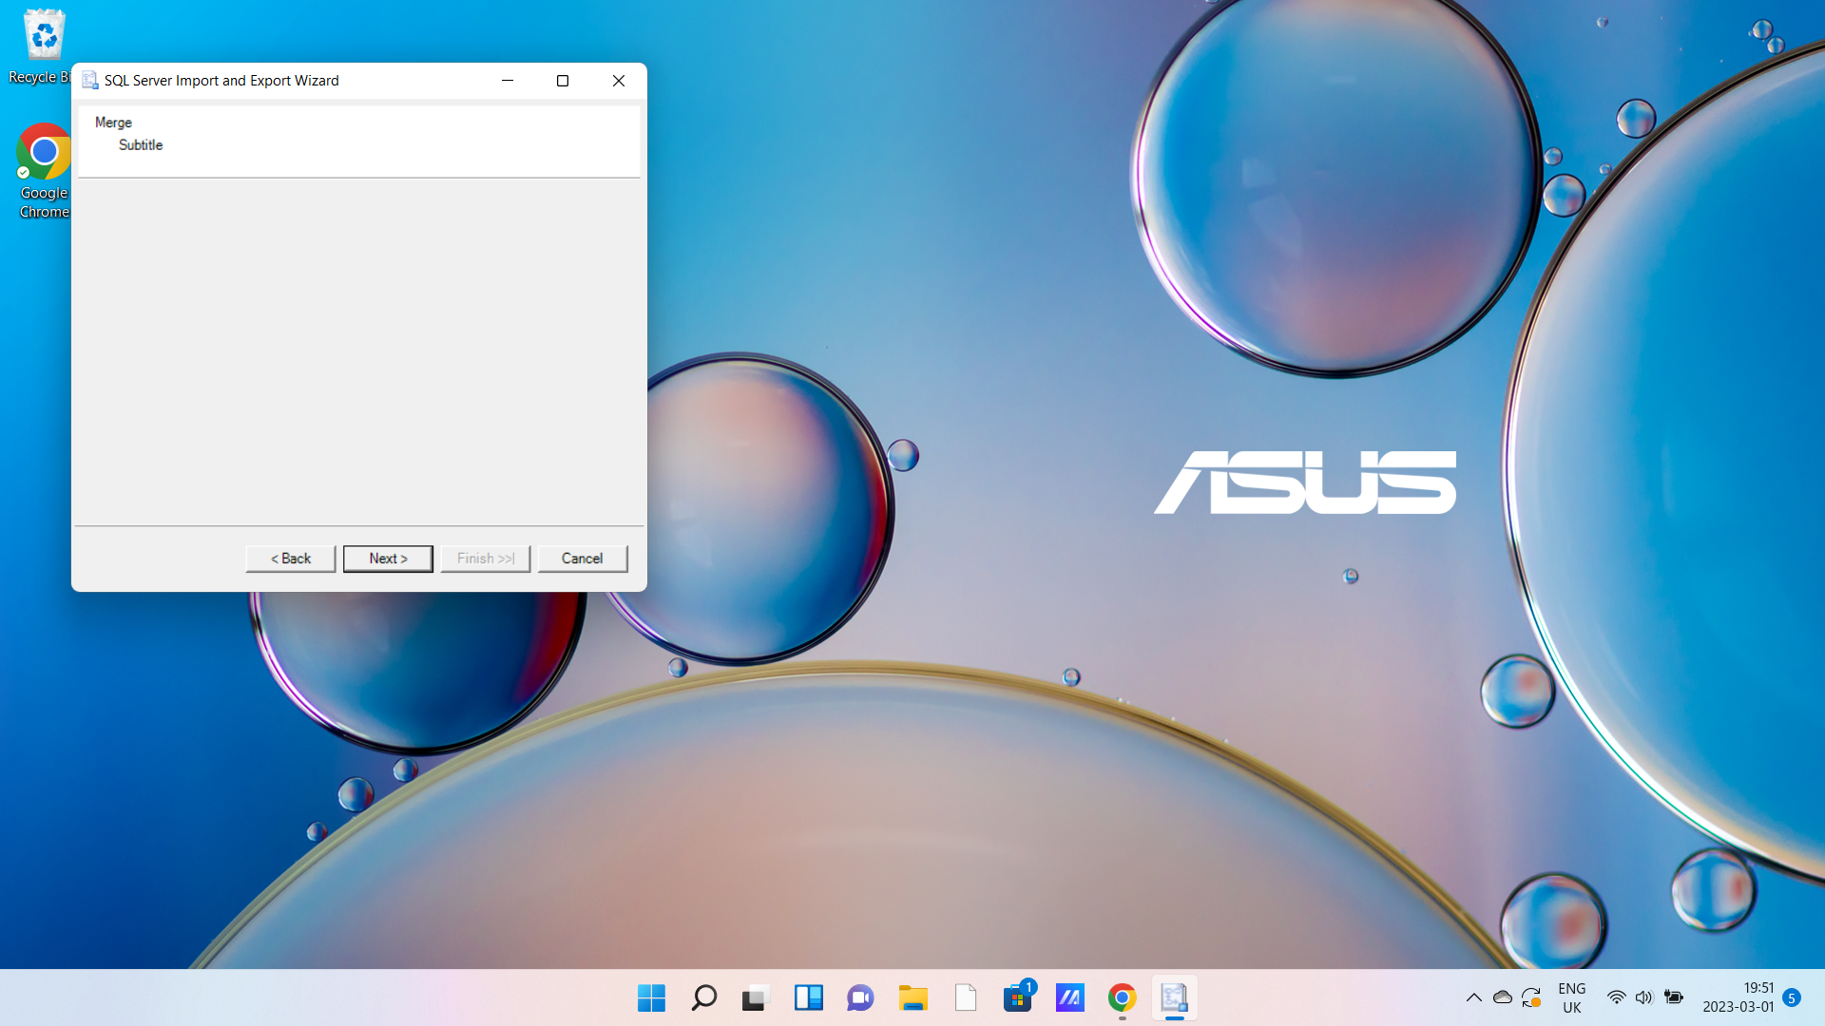Click the Back button in the wizard
The width and height of the screenshot is (1825, 1026).
click(291, 559)
